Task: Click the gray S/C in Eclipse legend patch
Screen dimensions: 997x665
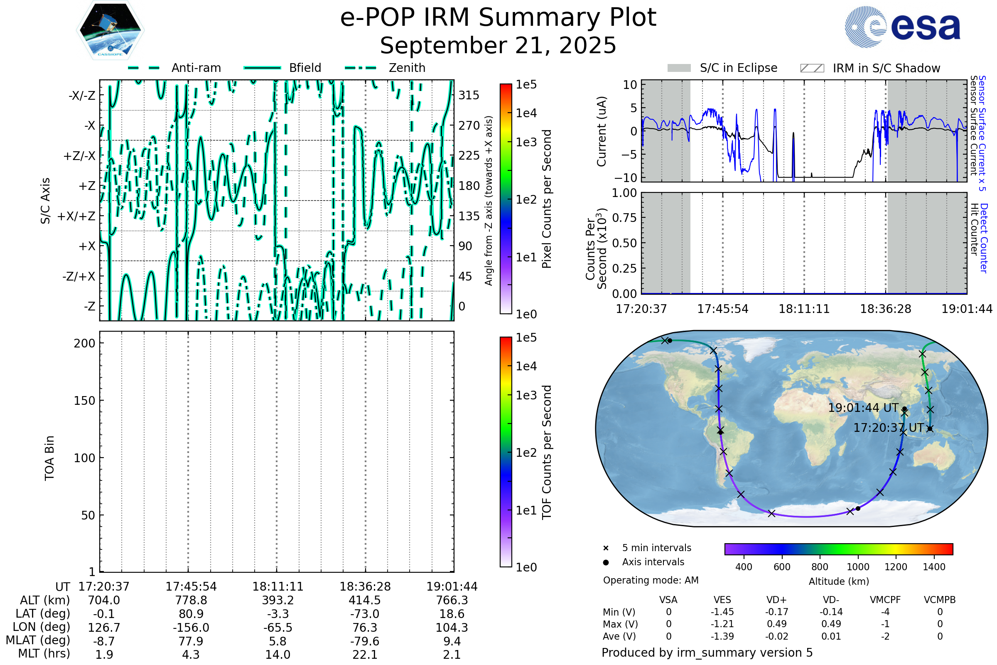Action: (x=679, y=68)
